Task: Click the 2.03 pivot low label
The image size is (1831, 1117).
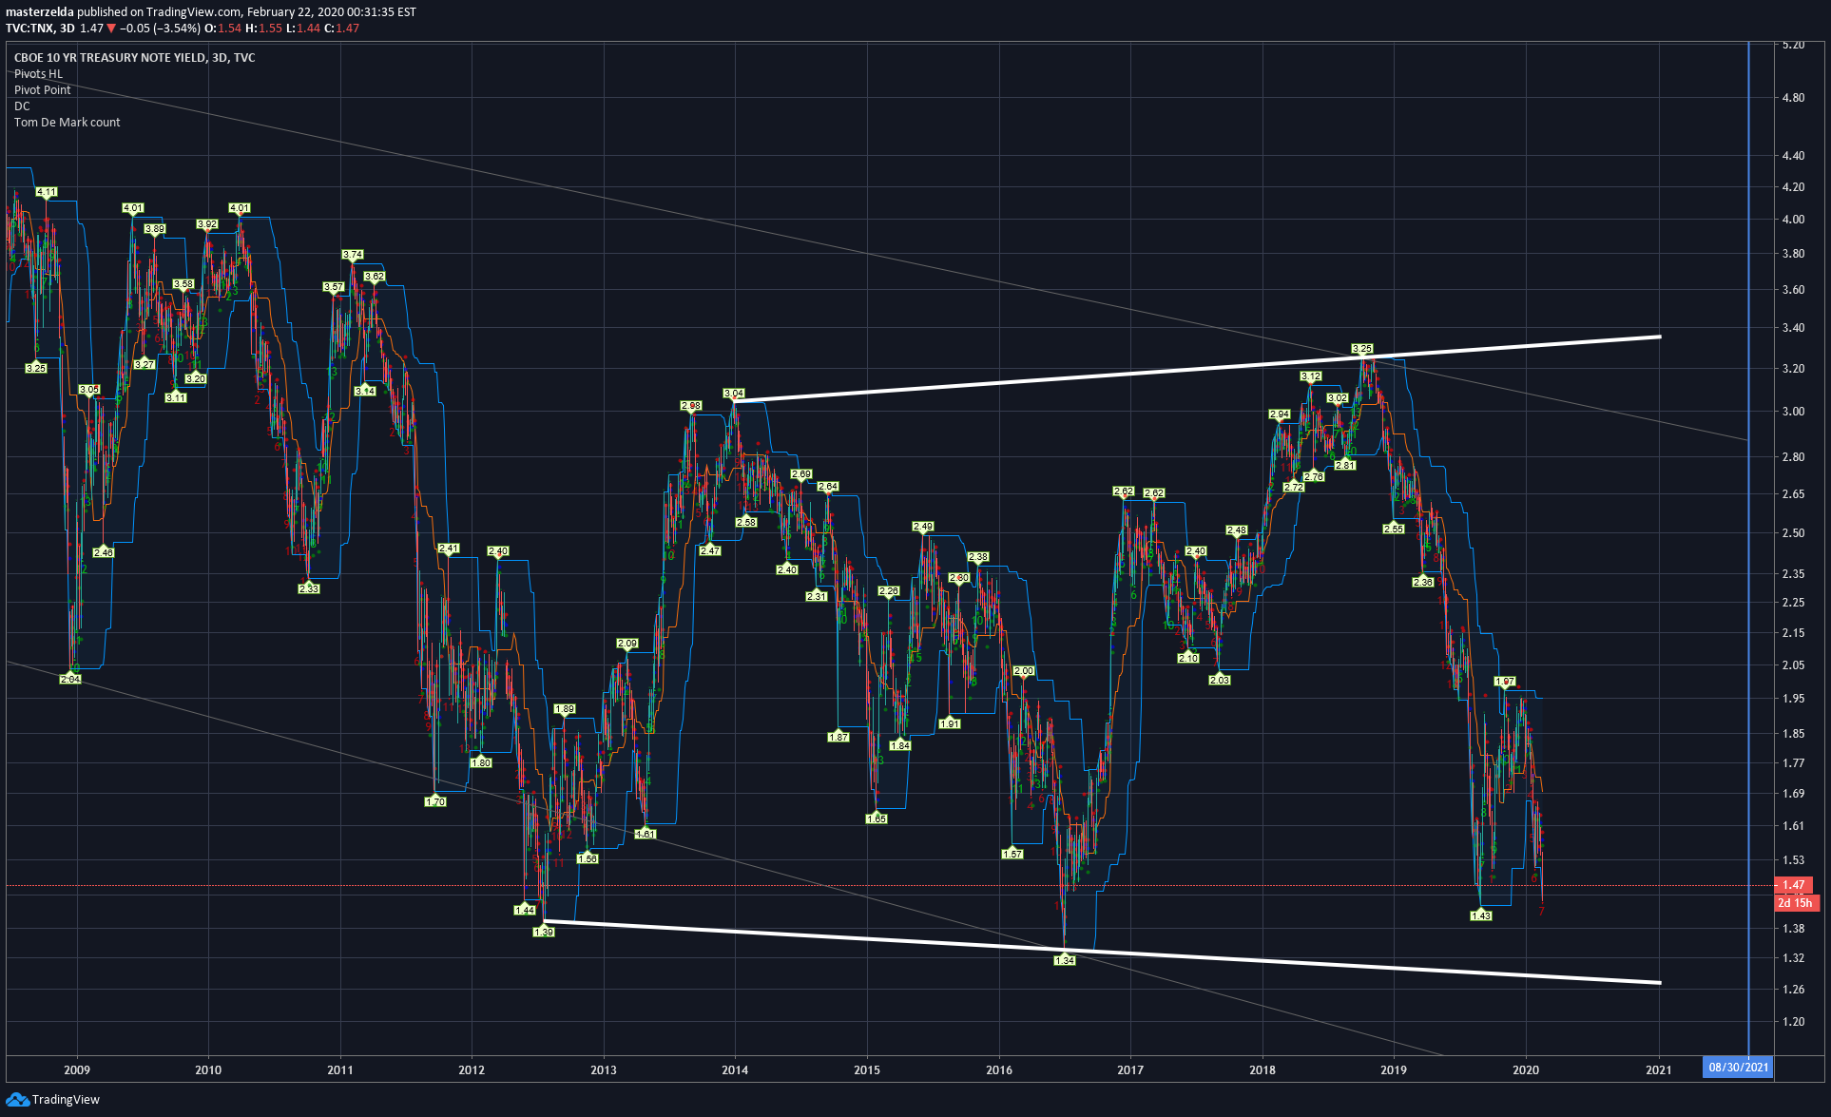Action: pyautogui.click(x=1220, y=680)
